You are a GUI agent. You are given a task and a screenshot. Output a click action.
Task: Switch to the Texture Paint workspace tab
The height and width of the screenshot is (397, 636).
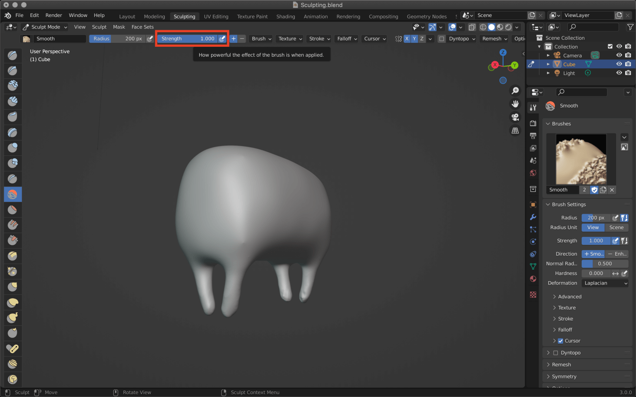click(252, 17)
